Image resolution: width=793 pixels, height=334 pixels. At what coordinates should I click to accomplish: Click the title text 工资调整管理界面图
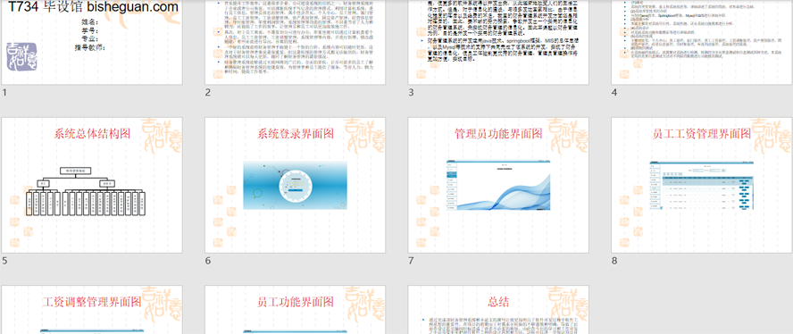(92, 302)
